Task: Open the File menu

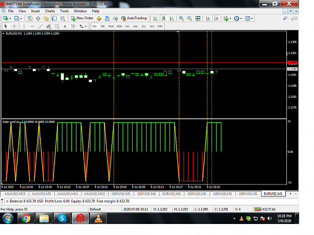Action: click(11, 11)
